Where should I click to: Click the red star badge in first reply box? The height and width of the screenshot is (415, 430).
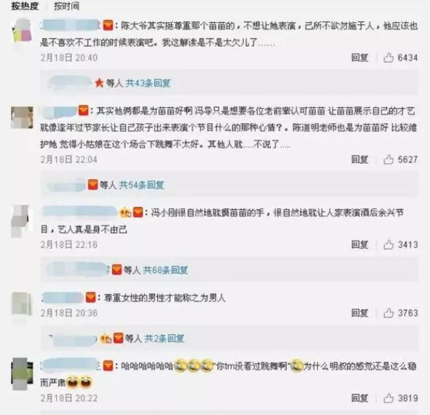point(99,82)
